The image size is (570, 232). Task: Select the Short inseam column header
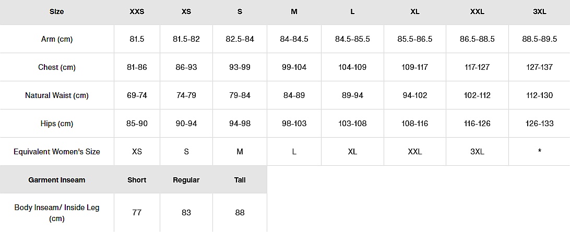[137, 180]
